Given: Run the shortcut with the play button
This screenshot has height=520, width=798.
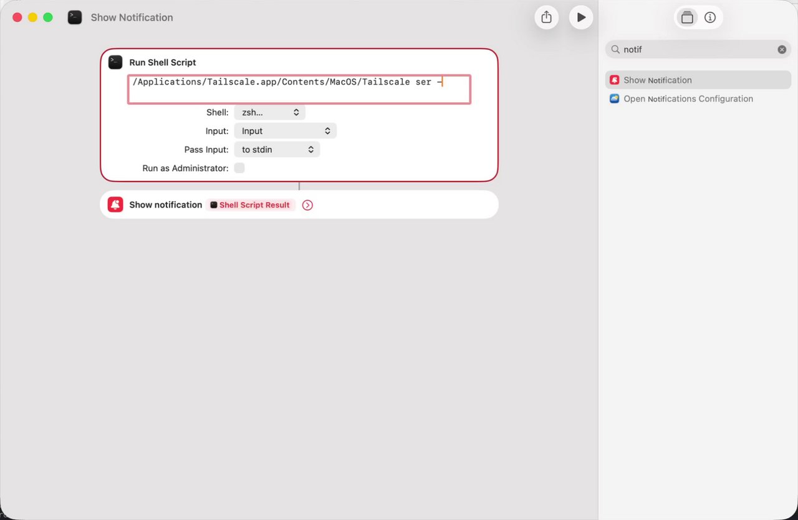Looking at the screenshot, I should point(581,17).
